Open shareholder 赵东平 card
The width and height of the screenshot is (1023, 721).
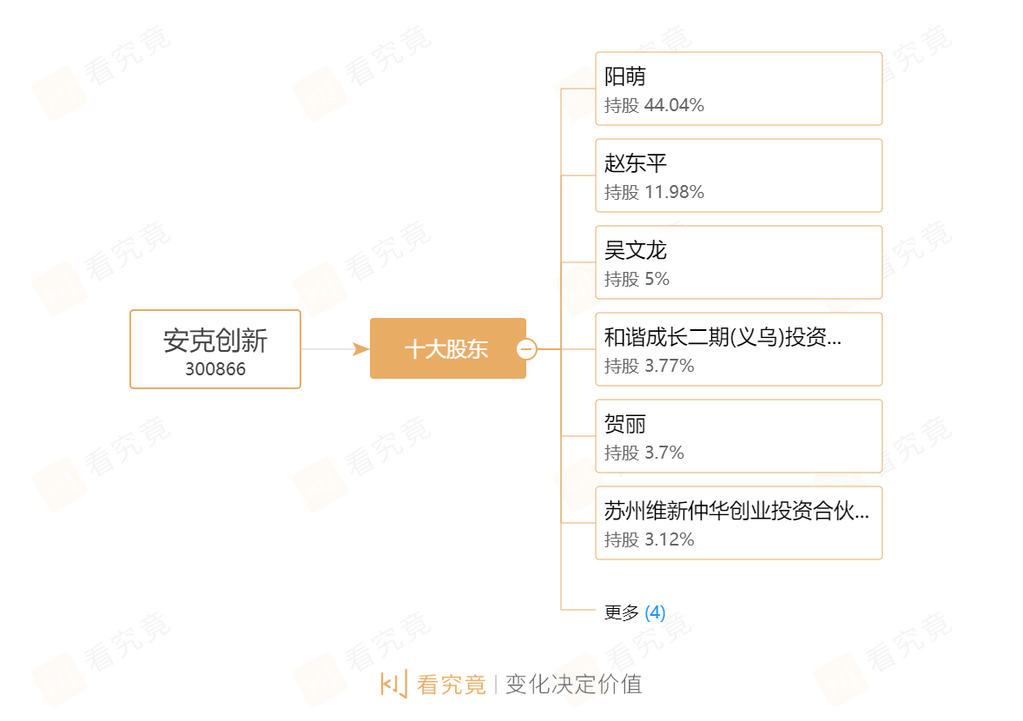738,175
